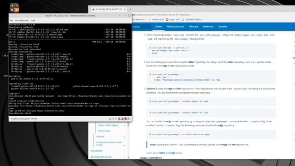The height and width of the screenshot is (166, 295).
Task: Click 'To release input, press Ctrl+Alt' status text
Action: [24, 119]
